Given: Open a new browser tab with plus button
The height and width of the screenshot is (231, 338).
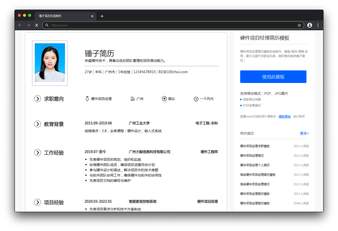Looking at the screenshot, I should coord(102,16).
